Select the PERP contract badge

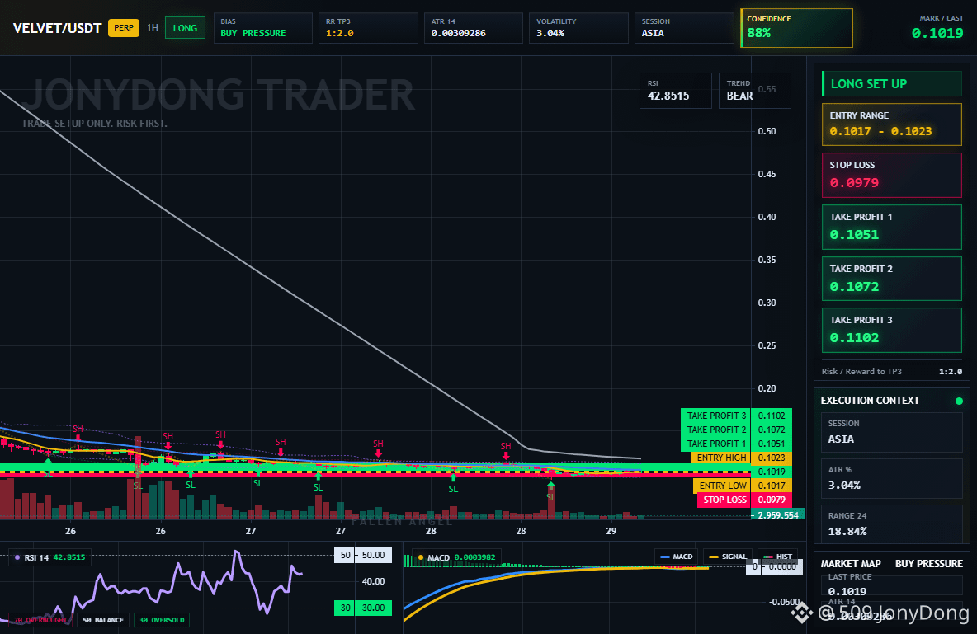click(124, 28)
